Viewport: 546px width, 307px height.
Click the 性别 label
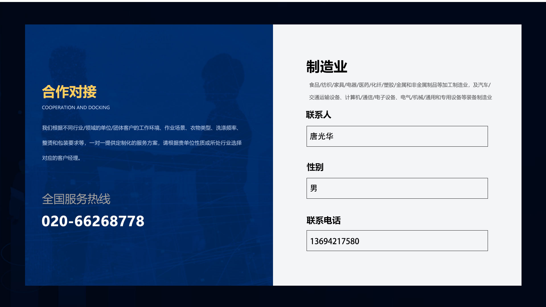click(315, 167)
